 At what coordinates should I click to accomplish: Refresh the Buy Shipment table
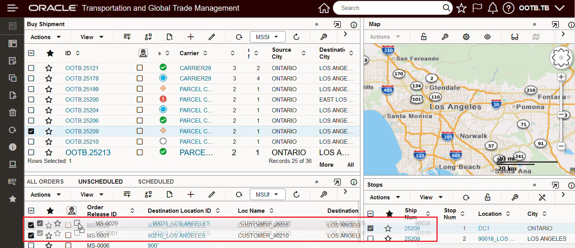296,37
